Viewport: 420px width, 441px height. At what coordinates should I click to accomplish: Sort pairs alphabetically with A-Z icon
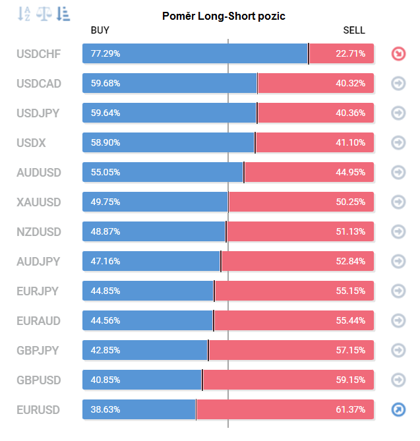pyautogui.click(x=24, y=13)
